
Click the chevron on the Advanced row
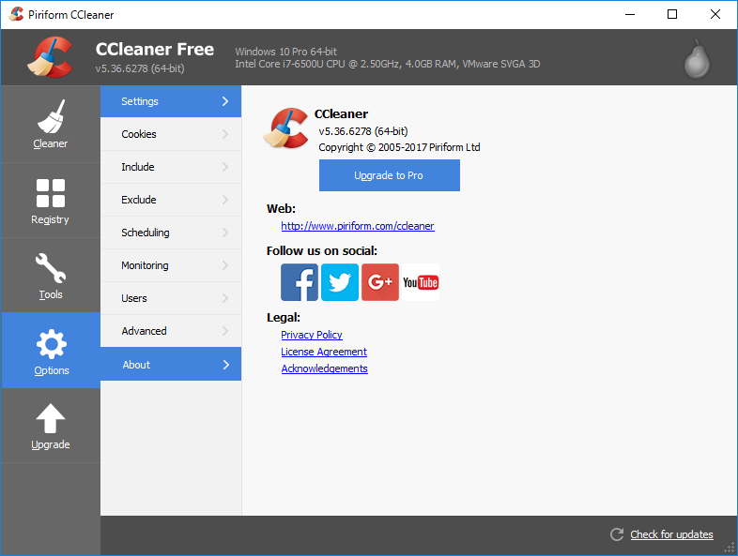pos(225,331)
